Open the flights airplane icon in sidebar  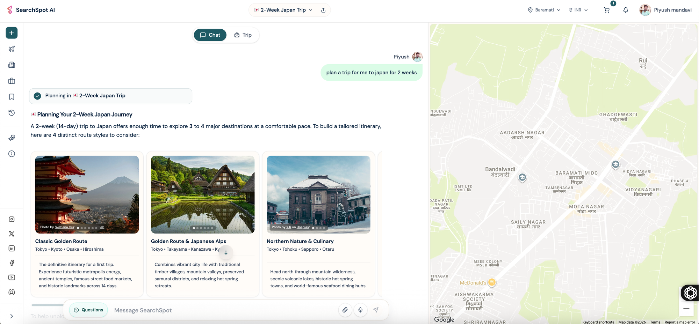click(12, 49)
